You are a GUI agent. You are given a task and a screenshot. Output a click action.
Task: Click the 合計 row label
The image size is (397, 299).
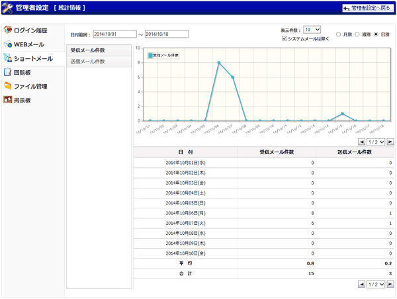185,274
